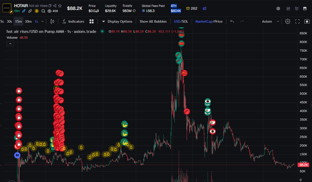Select the 1s timeframe
The image size is (312, 182).
(x=36, y=21)
